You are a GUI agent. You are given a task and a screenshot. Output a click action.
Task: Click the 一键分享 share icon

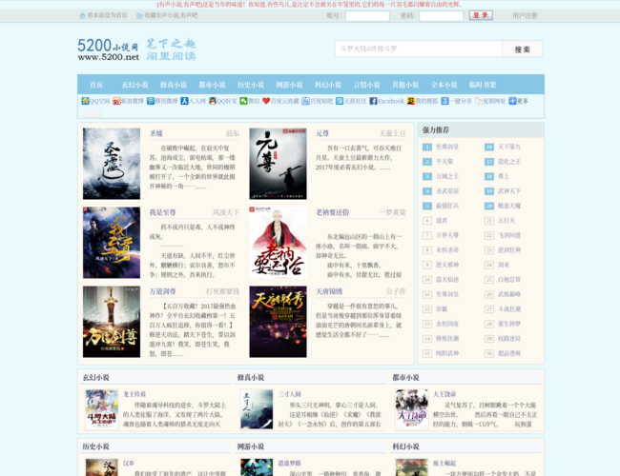tap(444, 101)
